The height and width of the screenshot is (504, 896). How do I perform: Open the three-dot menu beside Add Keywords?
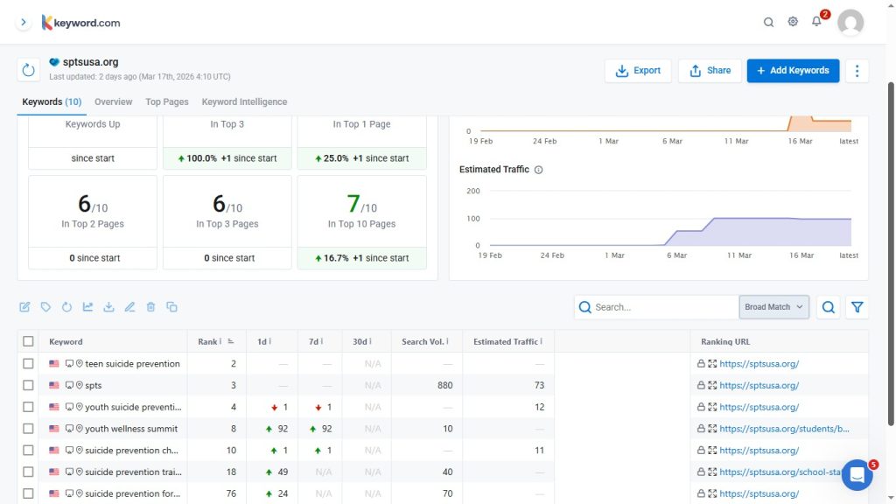pos(857,71)
